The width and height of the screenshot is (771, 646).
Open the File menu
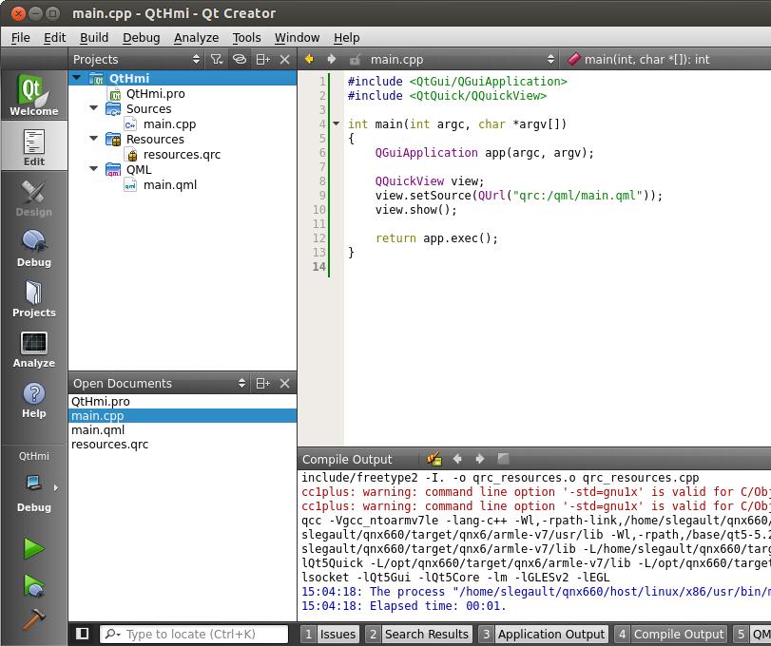[21, 38]
